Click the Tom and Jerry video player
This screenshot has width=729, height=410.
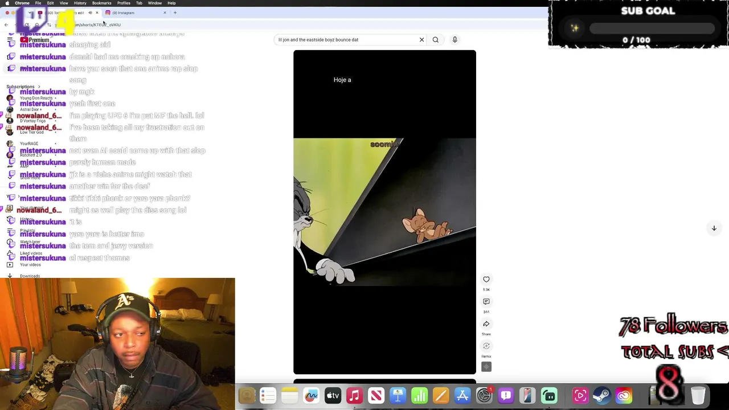click(384, 212)
